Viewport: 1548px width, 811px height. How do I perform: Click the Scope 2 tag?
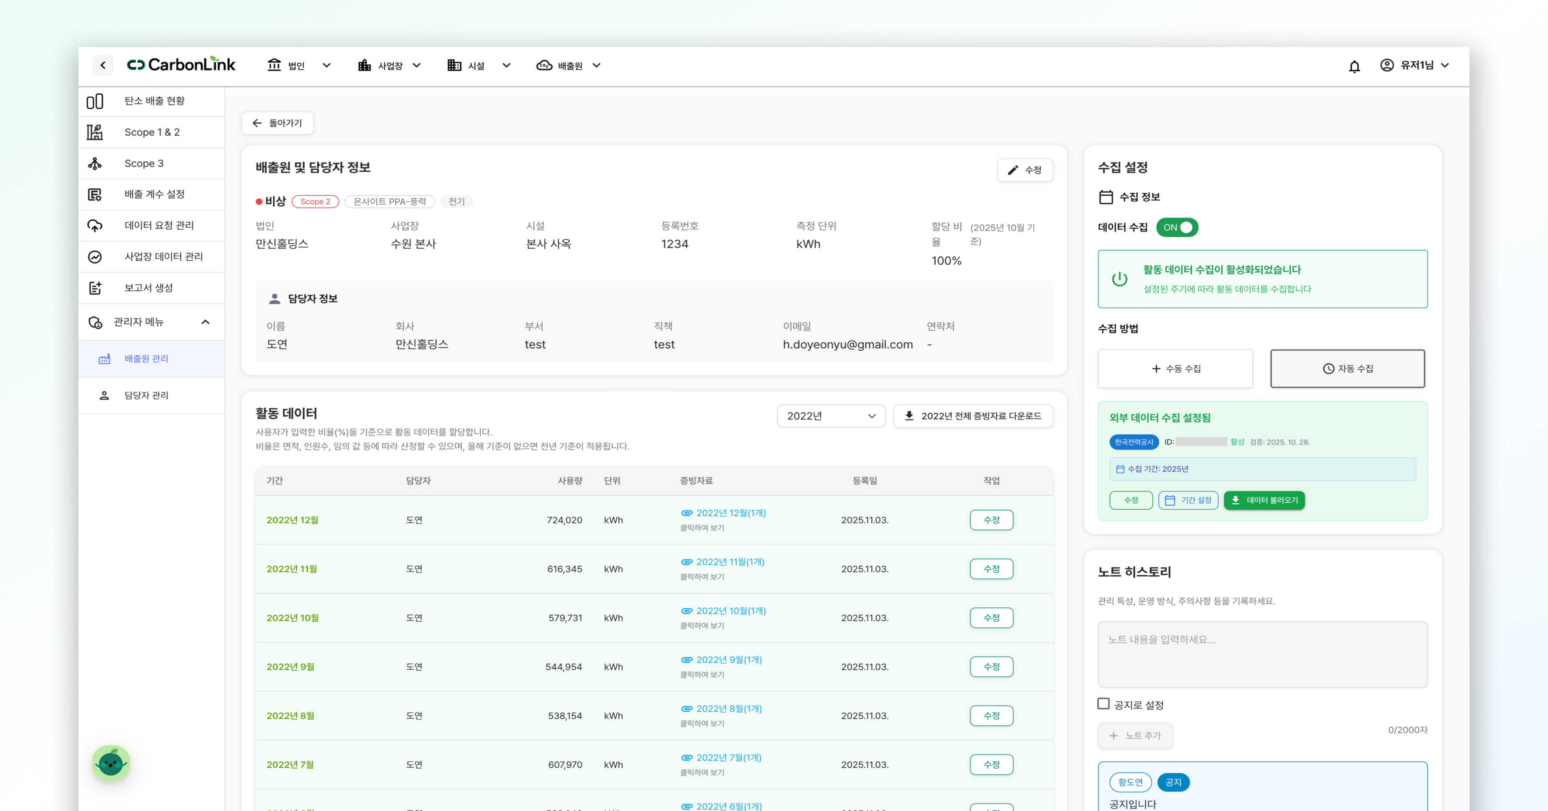coord(315,201)
